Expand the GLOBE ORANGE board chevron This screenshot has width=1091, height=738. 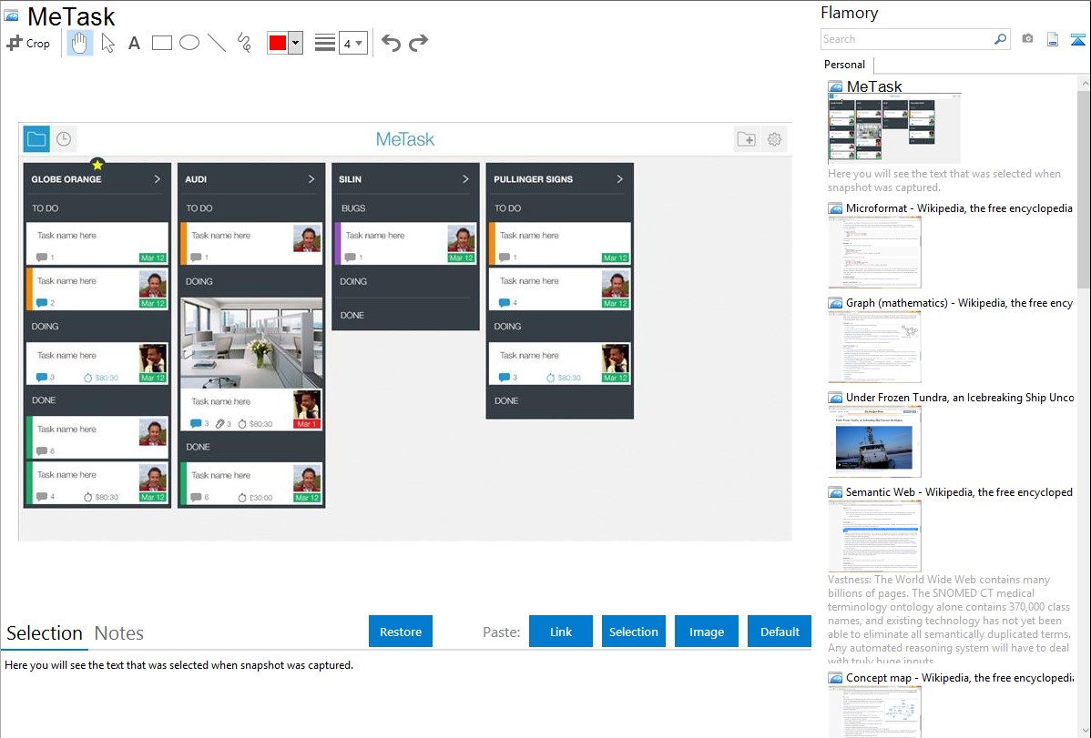[x=158, y=178]
